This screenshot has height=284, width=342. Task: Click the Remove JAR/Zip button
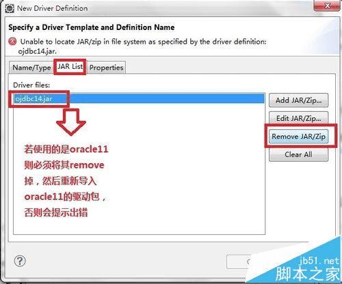click(x=298, y=137)
